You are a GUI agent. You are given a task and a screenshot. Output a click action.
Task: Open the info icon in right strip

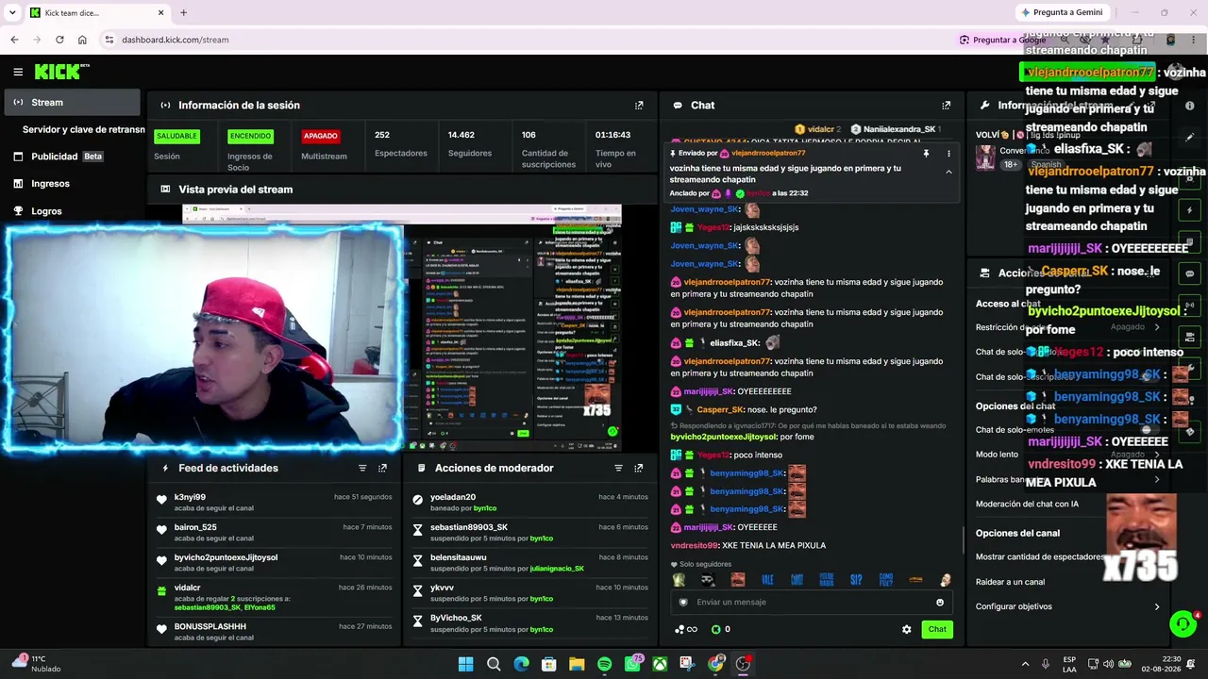[x=1190, y=106]
